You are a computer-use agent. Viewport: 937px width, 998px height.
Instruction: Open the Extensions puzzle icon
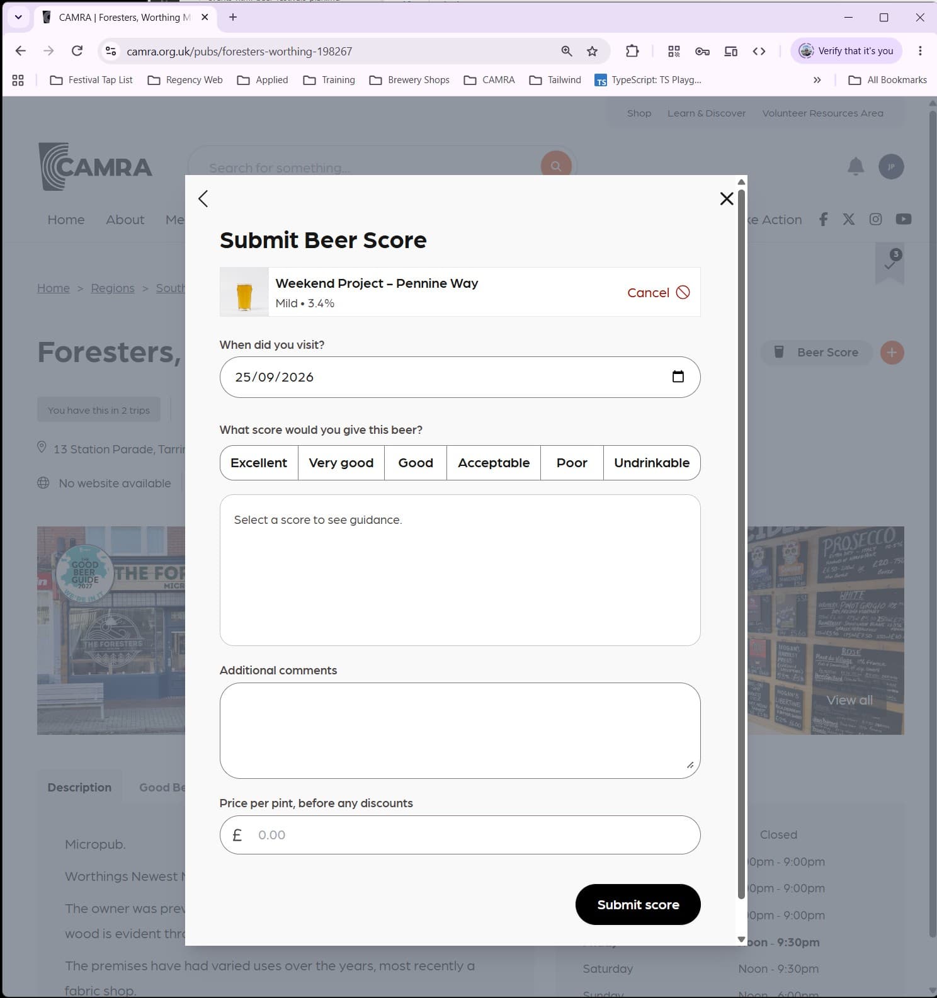point(632,51)
